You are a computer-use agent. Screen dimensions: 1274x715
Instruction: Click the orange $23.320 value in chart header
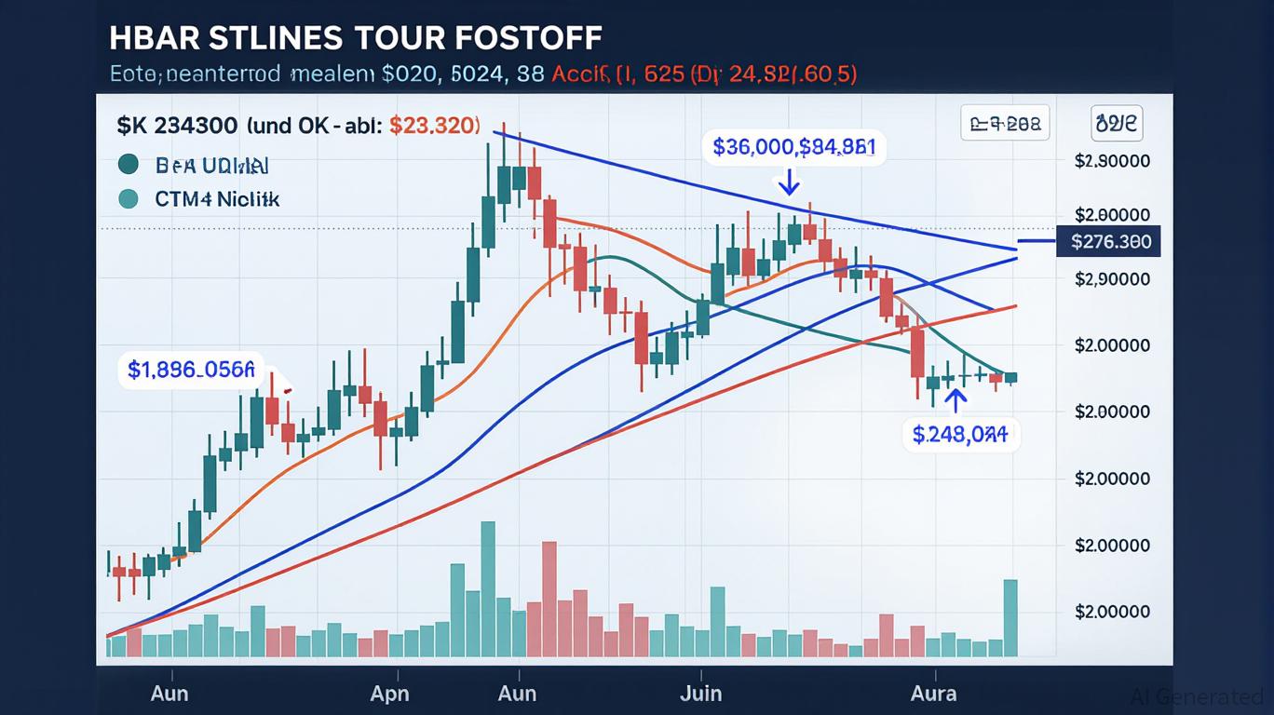coord(435,125)
